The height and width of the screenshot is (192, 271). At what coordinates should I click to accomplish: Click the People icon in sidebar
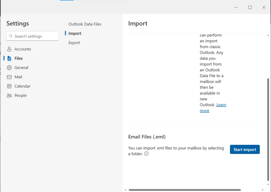coord(9,96)
